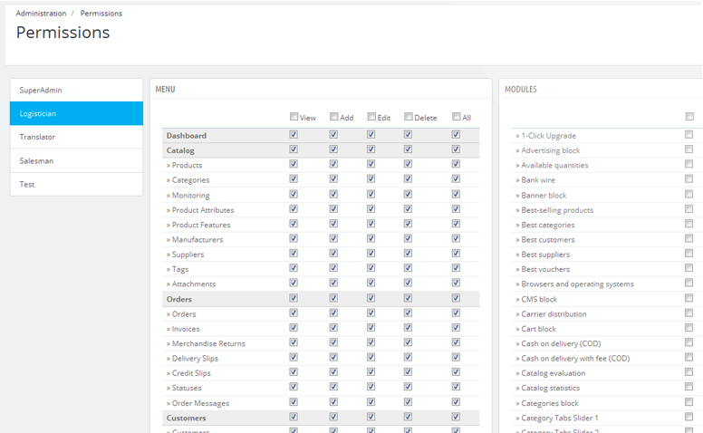This screenshot has height=433, width=703.
Task: Uncheck View permission for Dashboard
Action: tap(294, 134)
